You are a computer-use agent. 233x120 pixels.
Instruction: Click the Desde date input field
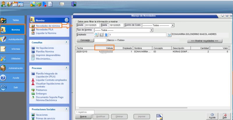[92, 25]
